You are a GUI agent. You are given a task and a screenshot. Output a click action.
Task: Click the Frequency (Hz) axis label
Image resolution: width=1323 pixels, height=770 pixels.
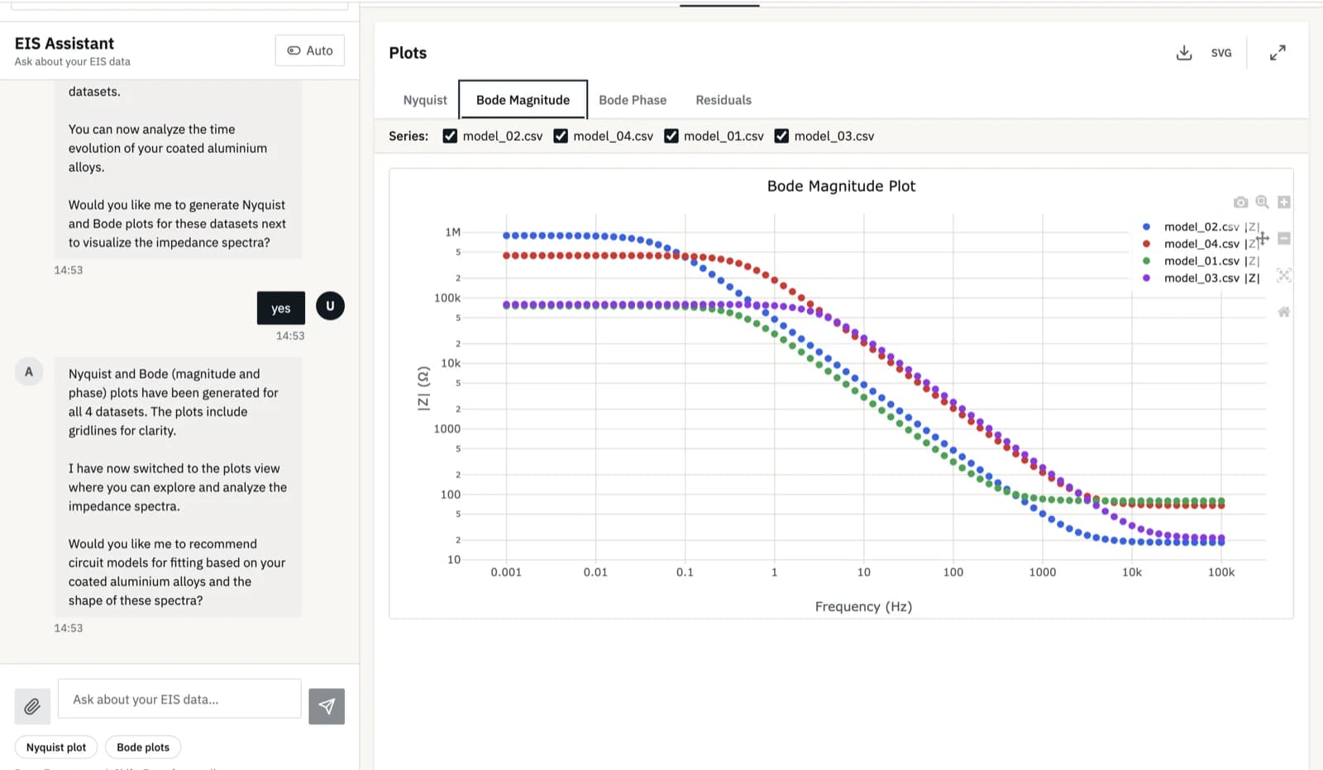click(x=863, y=607)
